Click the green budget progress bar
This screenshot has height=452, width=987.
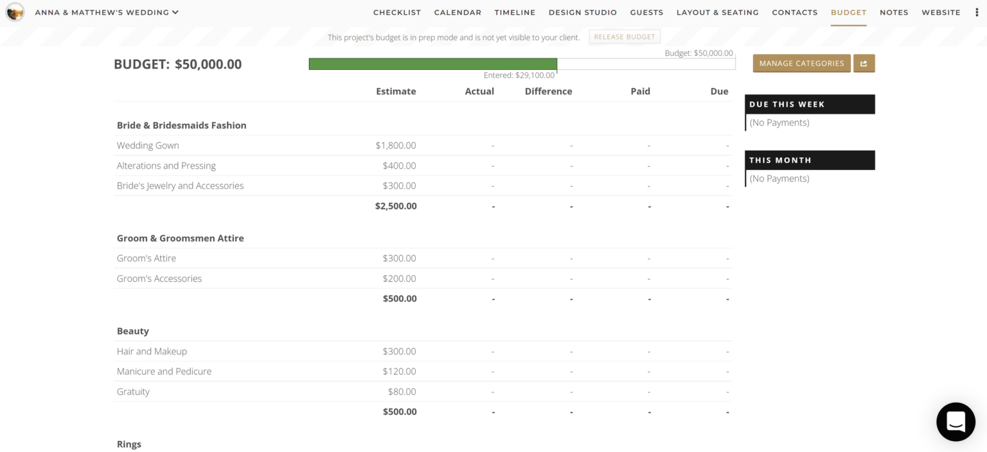point(433,64)
